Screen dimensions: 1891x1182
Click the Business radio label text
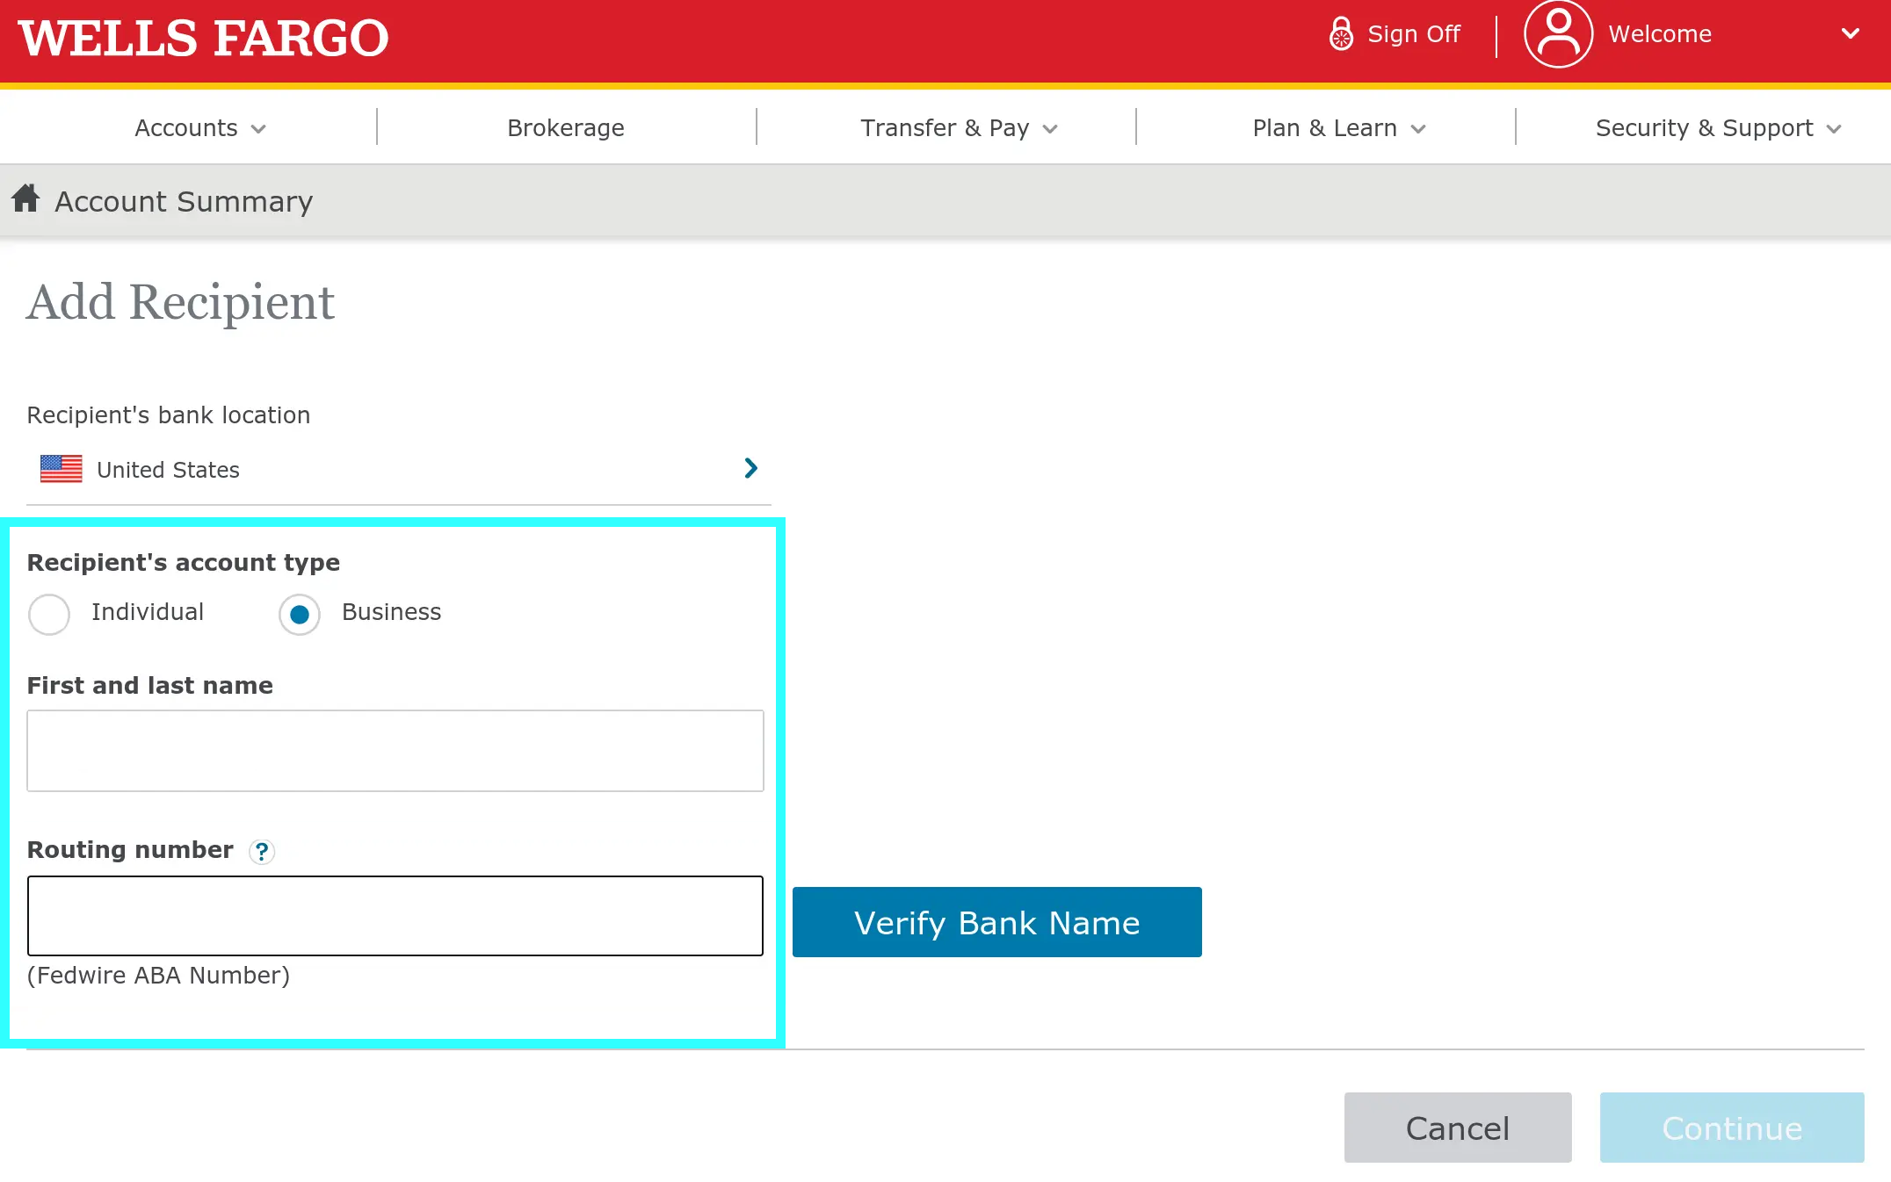pos(391,612)
